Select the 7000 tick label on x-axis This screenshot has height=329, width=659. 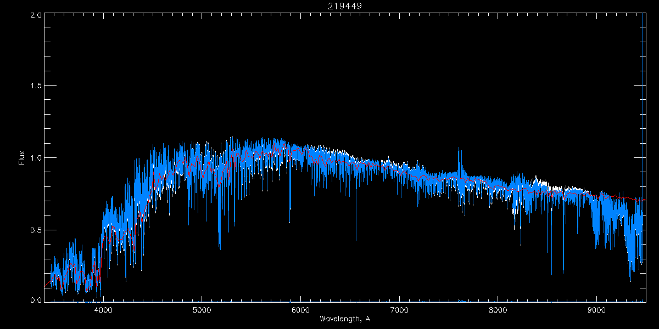point(399,310)
